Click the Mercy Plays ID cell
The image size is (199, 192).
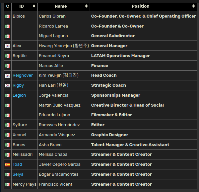tap(25, 184)
